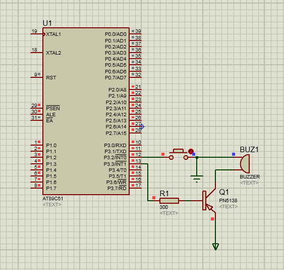This screenshot has height=270, width=284.
Task: Click the BUZZER value label
Action: (250, 176)
